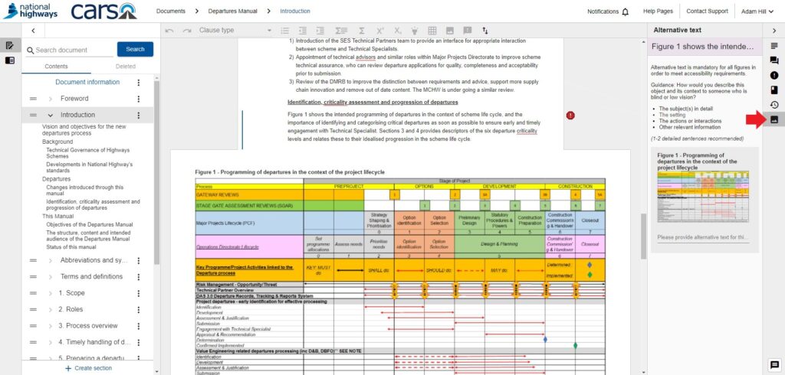Collapse the Introduction section chevron
This screenshot has width=785, height=375.
click(51, 116)
